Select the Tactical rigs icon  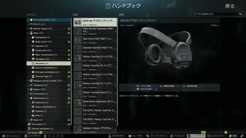point(33,76)
